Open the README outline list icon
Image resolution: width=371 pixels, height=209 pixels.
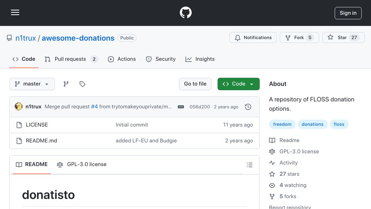[249, 165]
